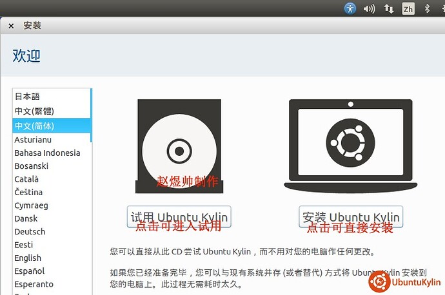Image resolution: width=445 pixels, height=295 pixels.
Task: Select Esperanto in the language list
Action: coord(52,284)
